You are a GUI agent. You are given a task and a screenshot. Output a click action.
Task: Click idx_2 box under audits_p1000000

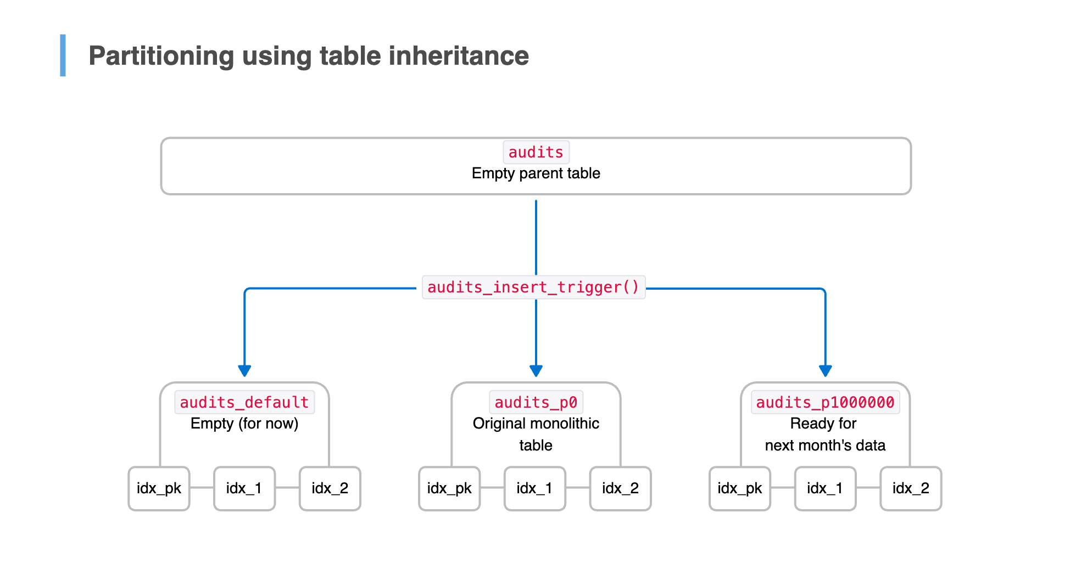click(911, 488)
